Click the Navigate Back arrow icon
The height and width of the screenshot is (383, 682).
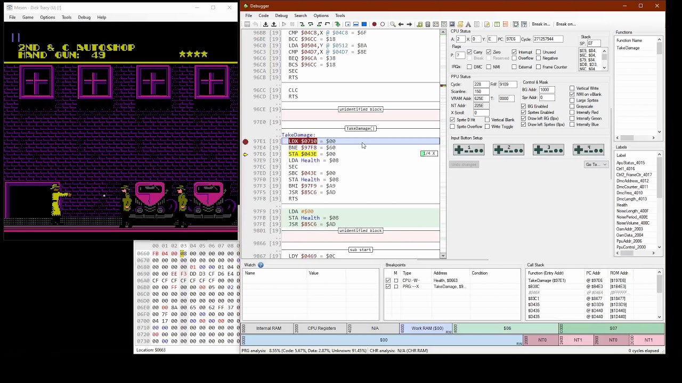click(x=401, y=24)
